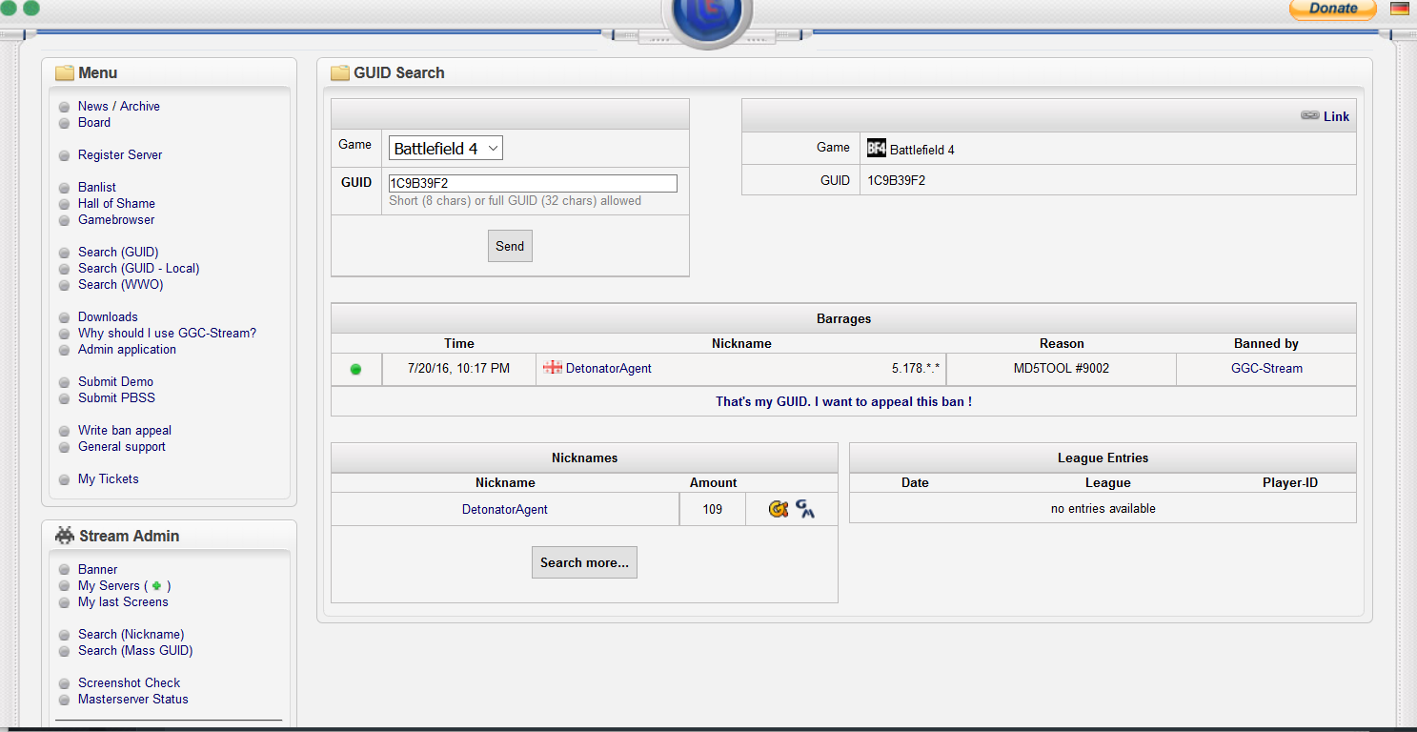Screen dimensions: 1417x732
Task: Click the ban time 7/20/16, 10:17 PM
Action: 458,368
